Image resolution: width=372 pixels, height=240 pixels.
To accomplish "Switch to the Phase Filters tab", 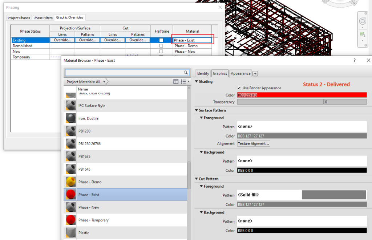I will pos(43,17).
